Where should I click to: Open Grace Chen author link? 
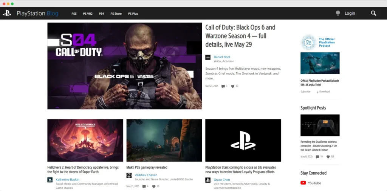coord(221,179)
